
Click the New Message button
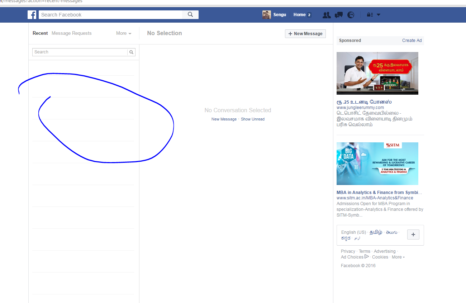coord(305,33)
